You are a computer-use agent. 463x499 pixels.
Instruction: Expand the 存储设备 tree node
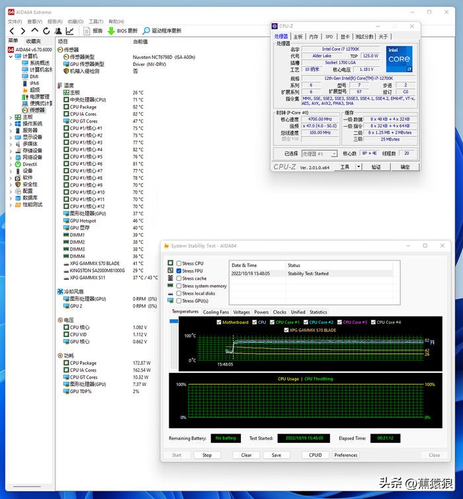click(11, 151)
